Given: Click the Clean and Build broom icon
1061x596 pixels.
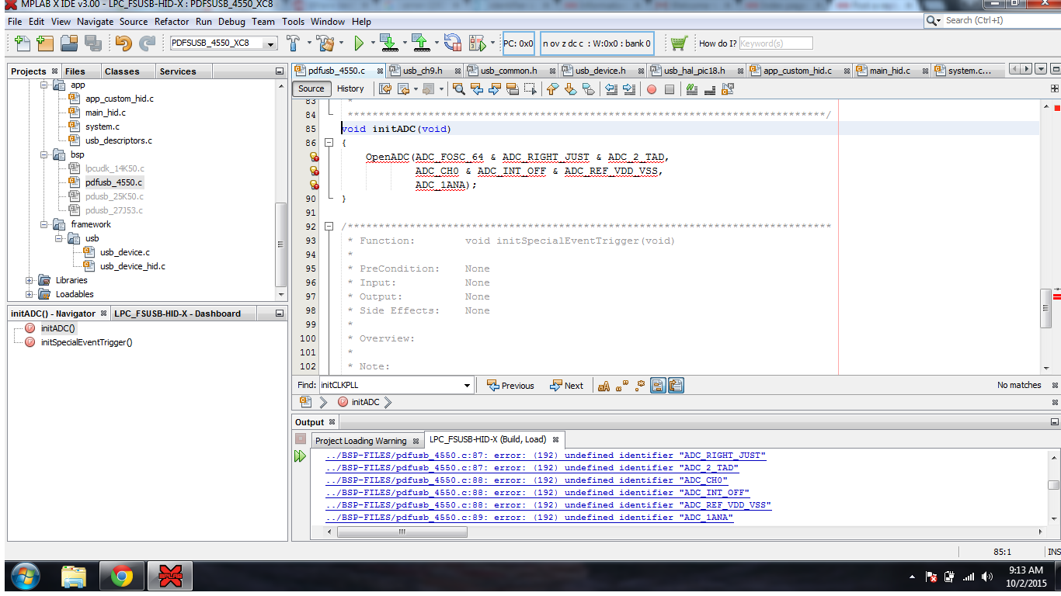Looking at the screenshot, I should pyautogui.click(x=325, y=43).
